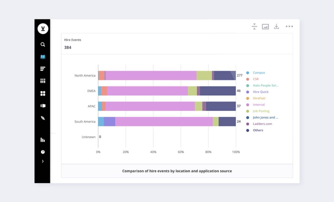The width and height of the screenshot is (334, 202).
Task: Expand the sidebar with chevron arrow
Action: (x=43, y=161)
